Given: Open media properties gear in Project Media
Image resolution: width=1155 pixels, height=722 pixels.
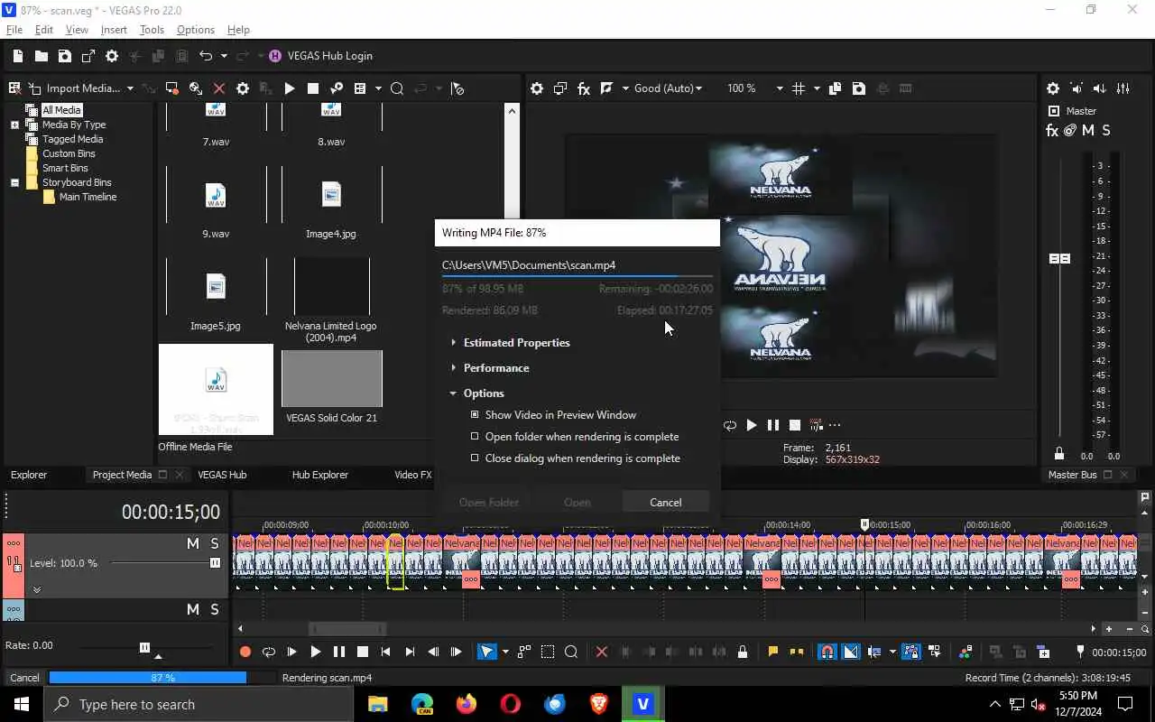Looking at the screenshot, I should 242,88.
